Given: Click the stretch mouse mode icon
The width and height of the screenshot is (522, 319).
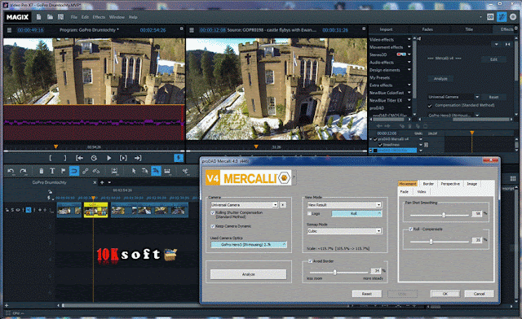Looking at the screenshot, I should click(167, 171).
